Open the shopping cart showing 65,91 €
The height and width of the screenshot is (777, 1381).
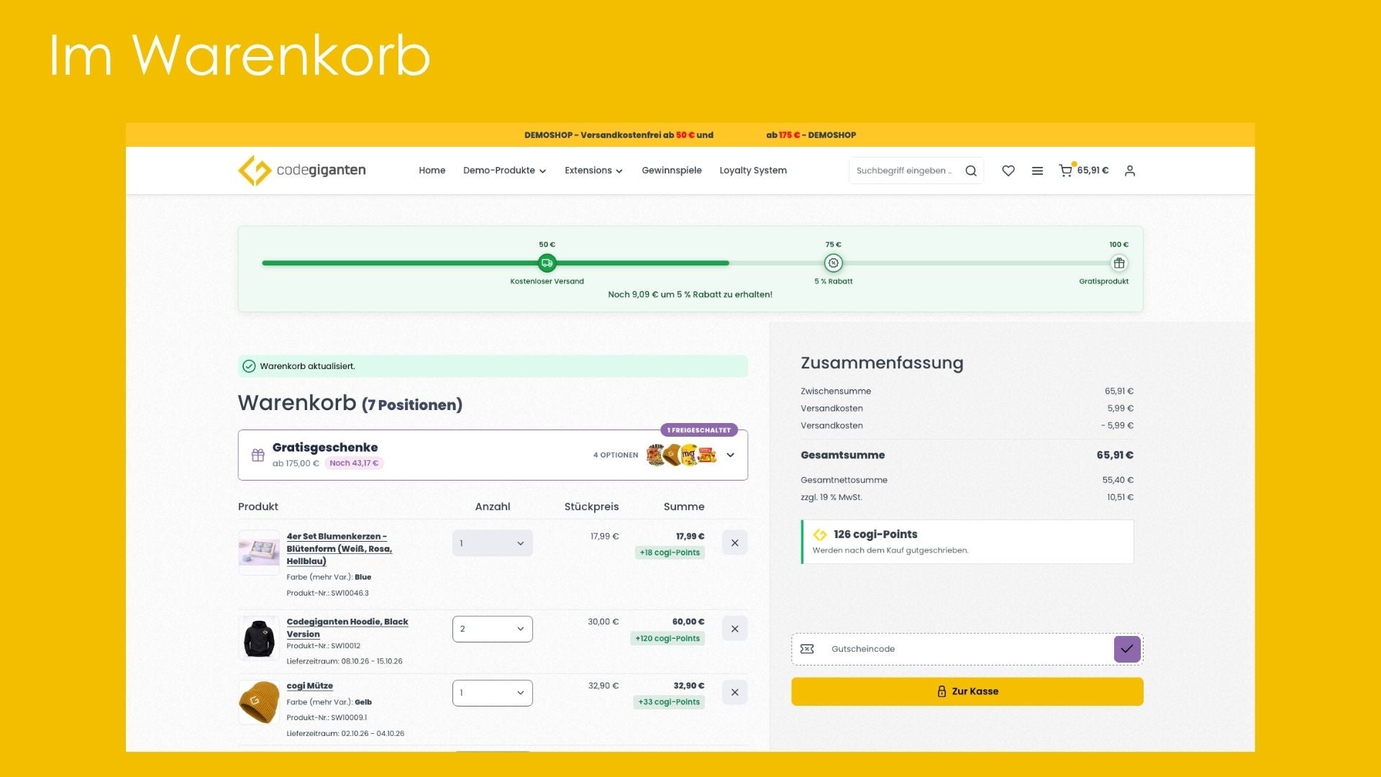pyautogui.click(x=1083, y=171)
